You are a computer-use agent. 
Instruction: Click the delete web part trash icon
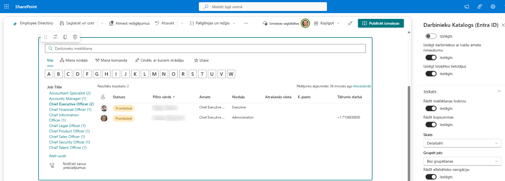tap(75, 37)
